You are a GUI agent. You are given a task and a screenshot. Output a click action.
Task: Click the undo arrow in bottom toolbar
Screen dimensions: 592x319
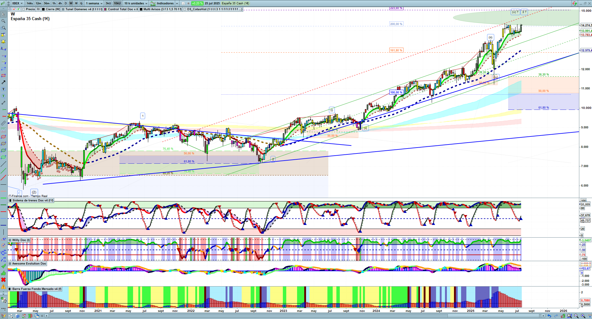[x=549, y=316]
